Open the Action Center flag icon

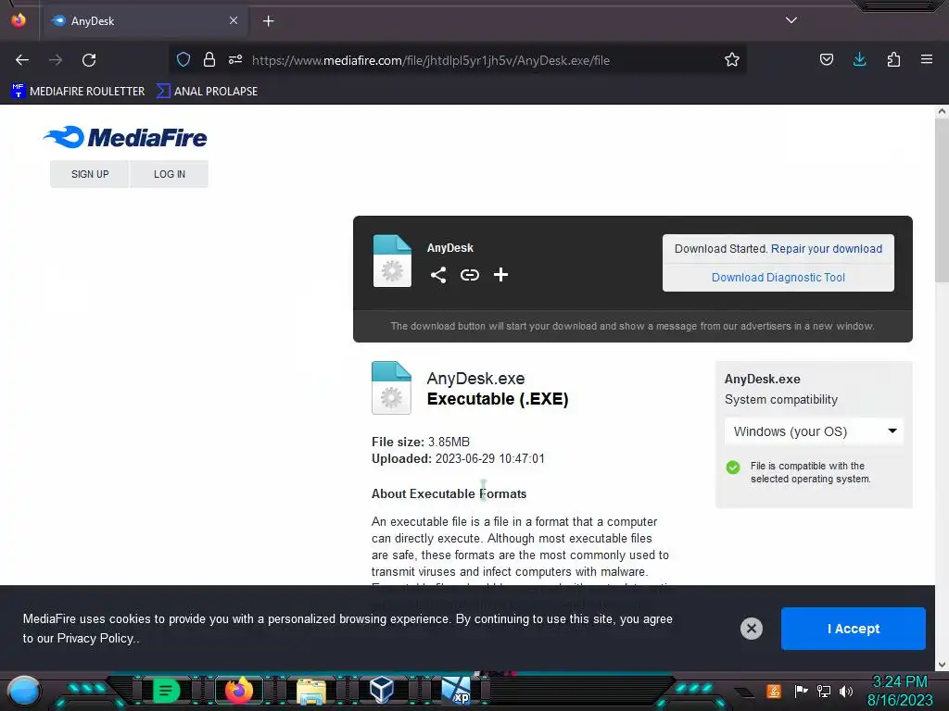(801, 691)
